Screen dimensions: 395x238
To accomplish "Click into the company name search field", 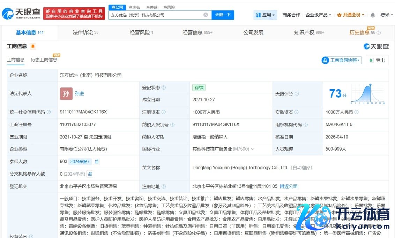I will tap(155, 15).
